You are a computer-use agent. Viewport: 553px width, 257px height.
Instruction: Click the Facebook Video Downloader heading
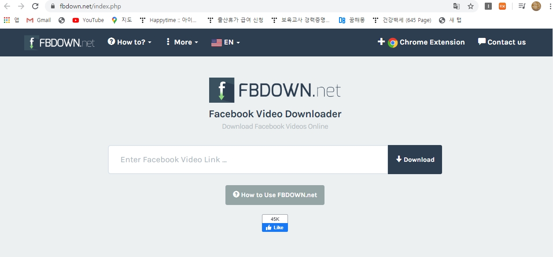click(x=275, y=114)
